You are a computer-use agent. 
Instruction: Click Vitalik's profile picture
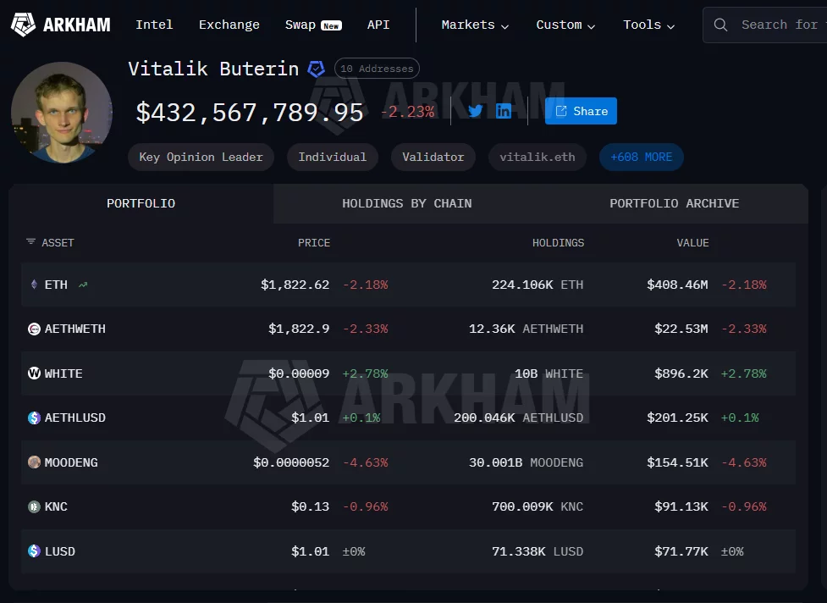61,112
